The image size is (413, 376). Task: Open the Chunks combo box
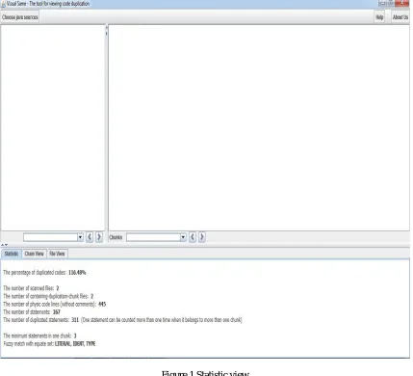[156, 237]
